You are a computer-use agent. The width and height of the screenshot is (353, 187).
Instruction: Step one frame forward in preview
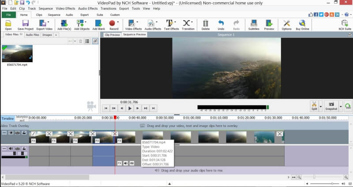138,108
